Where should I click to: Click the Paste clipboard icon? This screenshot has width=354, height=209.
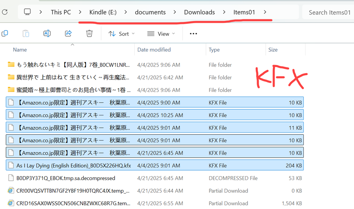[x=26, y=33]
